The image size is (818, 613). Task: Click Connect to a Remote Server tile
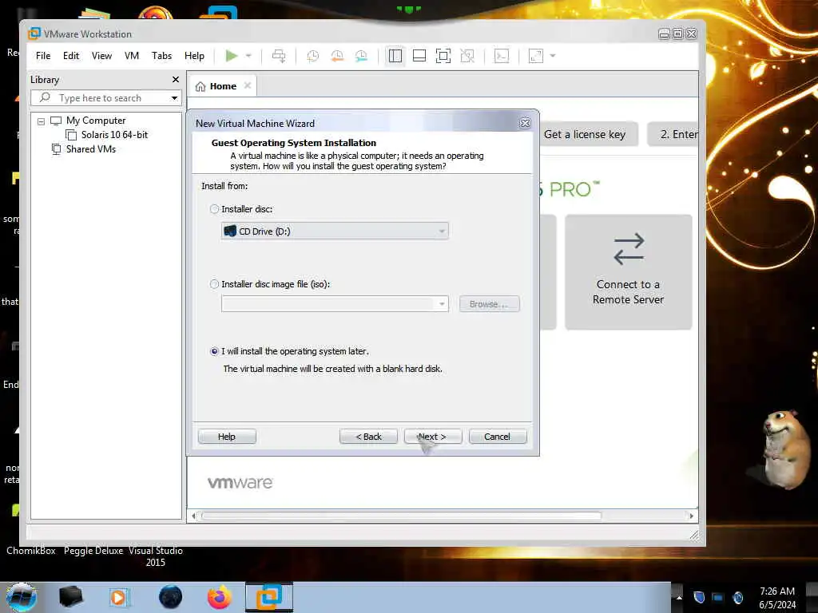(629, 272)
